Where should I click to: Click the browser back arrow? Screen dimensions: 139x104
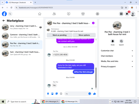click(x=3, y=7)
